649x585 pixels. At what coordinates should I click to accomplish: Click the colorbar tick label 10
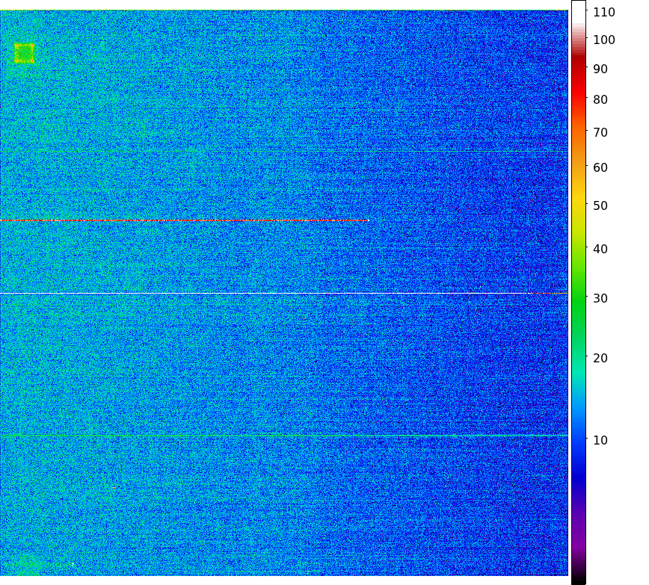click(600, 440)
